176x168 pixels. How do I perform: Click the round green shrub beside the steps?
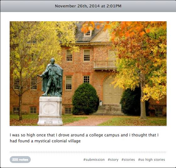click(x=85, y=99)
